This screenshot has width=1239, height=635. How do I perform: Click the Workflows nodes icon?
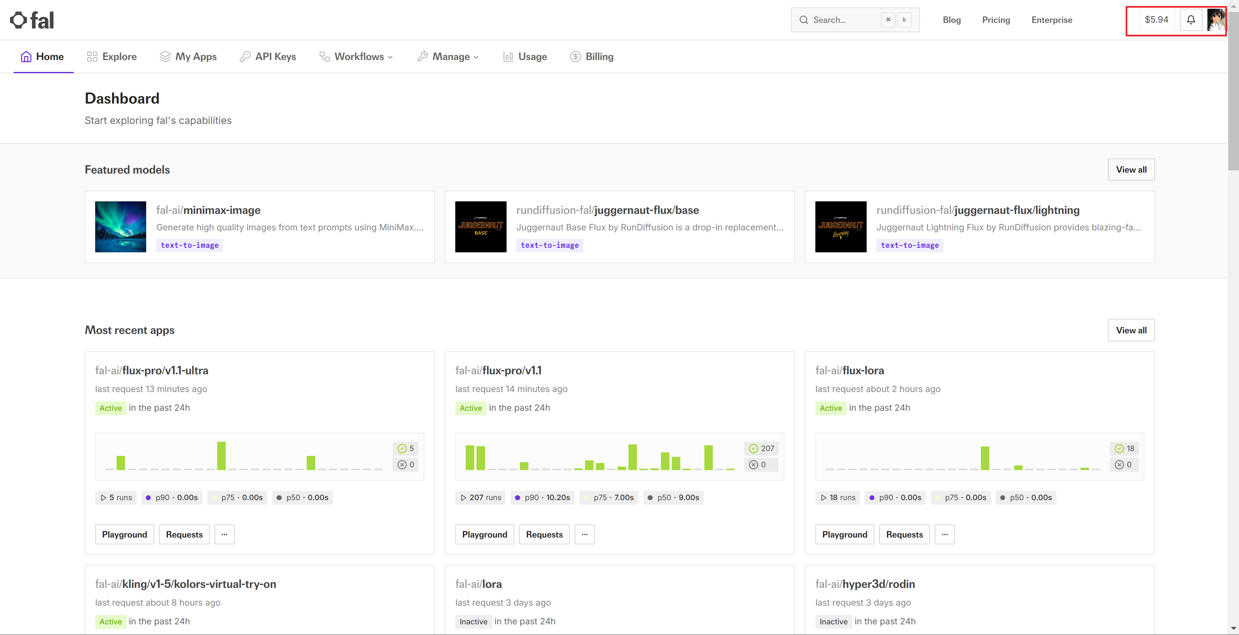(x=325, y=57)
